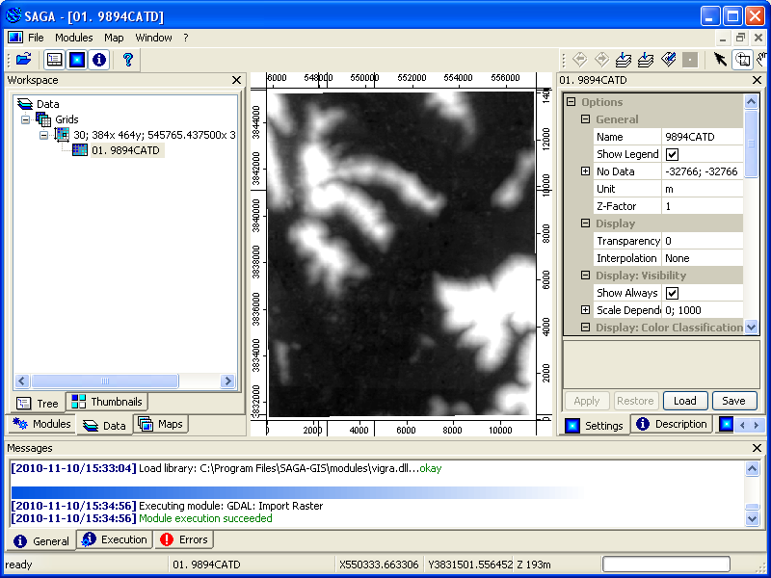Open the Description tab

(671, 424)
